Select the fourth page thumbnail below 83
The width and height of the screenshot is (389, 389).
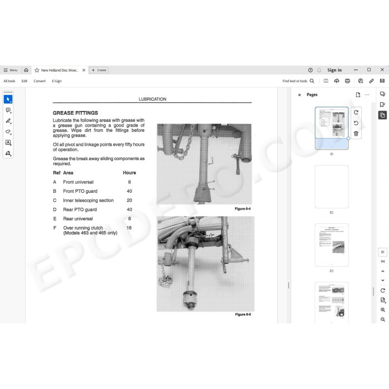[x=331, y=303]
